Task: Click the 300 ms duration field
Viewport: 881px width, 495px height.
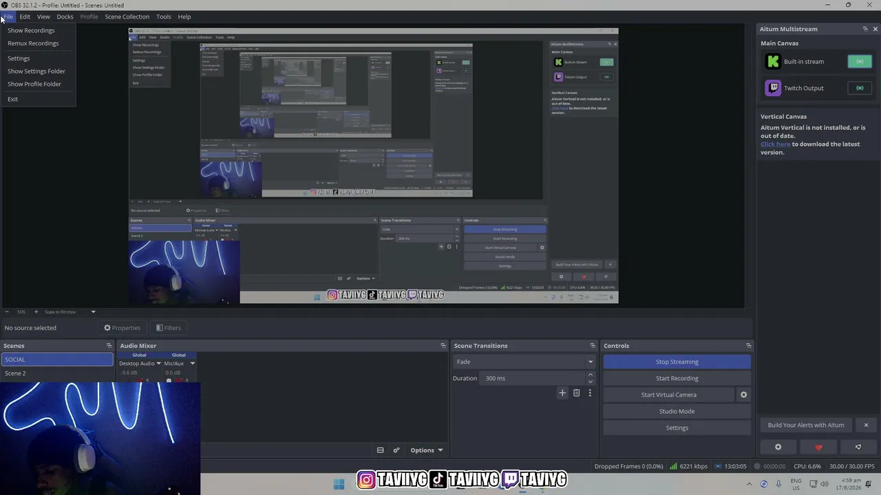Action: [x=533, y=378]
